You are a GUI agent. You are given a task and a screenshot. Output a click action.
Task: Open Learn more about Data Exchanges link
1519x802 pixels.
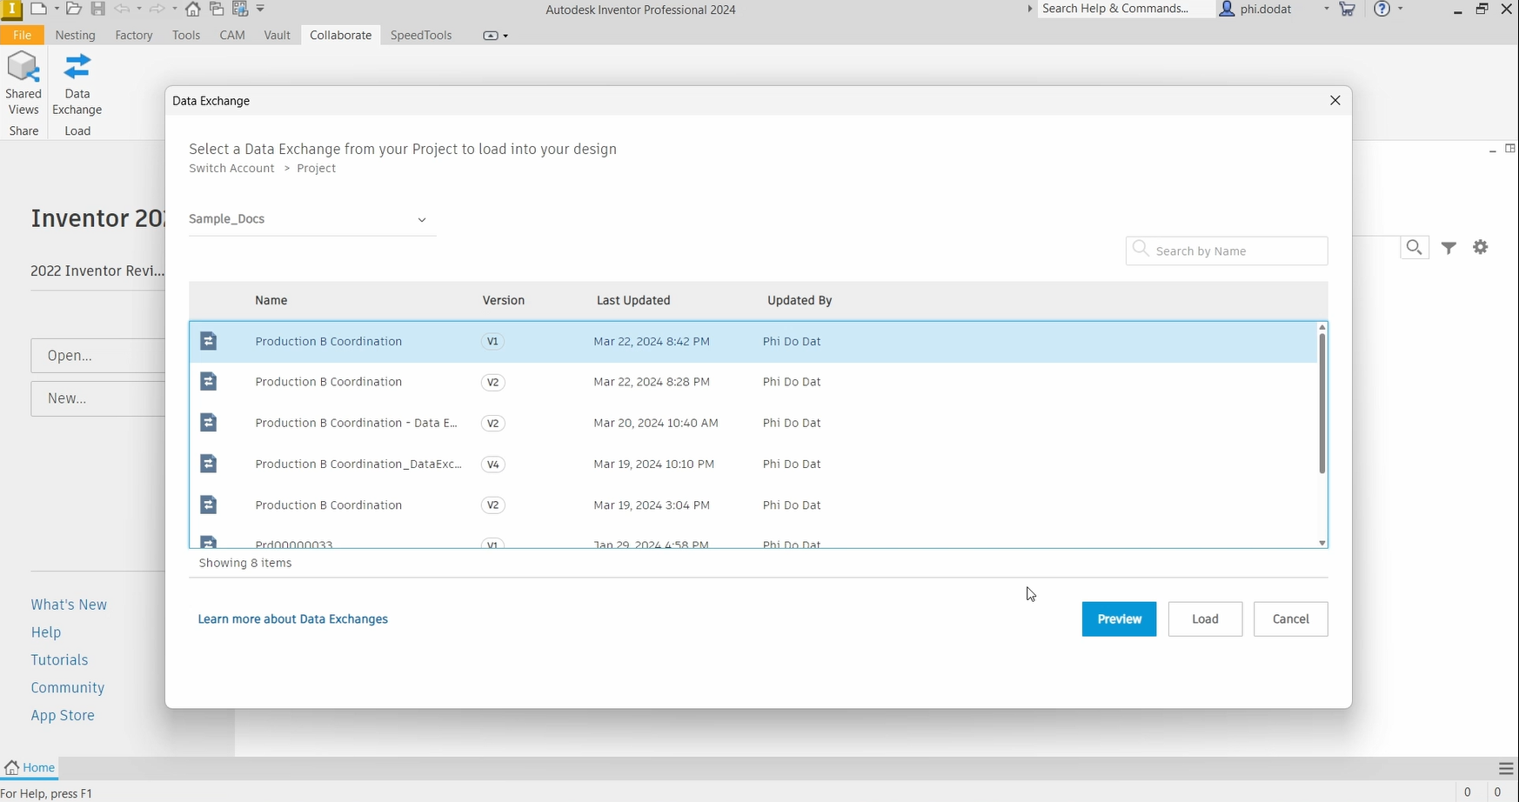(x=293, y=619)
